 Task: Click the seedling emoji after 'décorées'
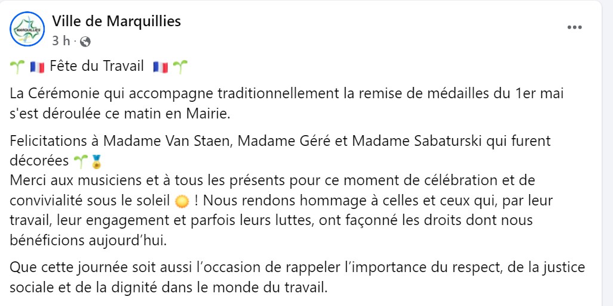pos(81,161)
